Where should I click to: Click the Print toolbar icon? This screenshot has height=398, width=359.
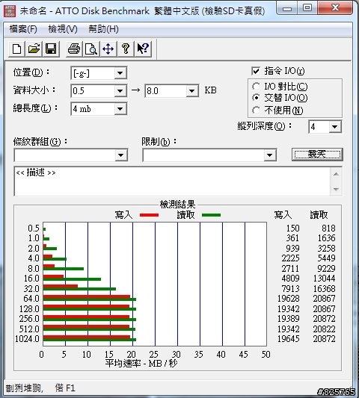click(x=74, y=49)
